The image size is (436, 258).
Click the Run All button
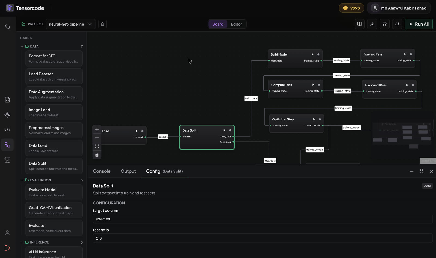point(419,24)
